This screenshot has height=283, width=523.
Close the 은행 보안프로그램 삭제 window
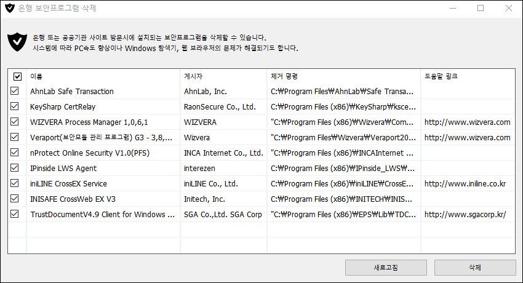click(x=509, y=8)
